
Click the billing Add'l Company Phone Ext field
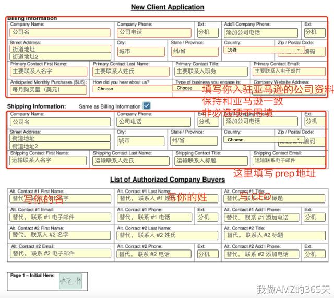[x=315, y=32]
